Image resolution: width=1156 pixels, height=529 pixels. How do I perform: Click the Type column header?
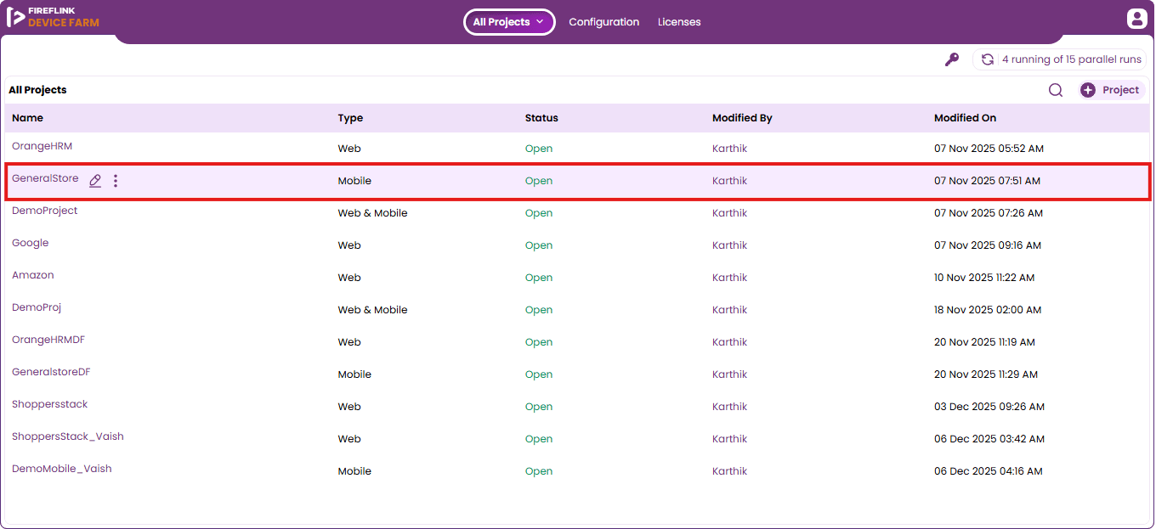tap(350, 118)
